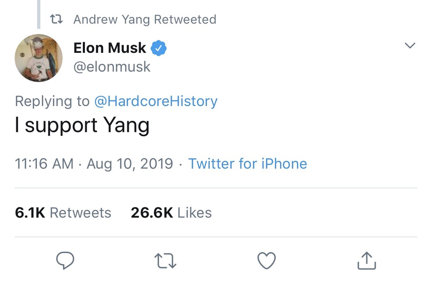Click the small retweet icon beside Andrew Yang
The image size is (432, 283).
(57, 19)
